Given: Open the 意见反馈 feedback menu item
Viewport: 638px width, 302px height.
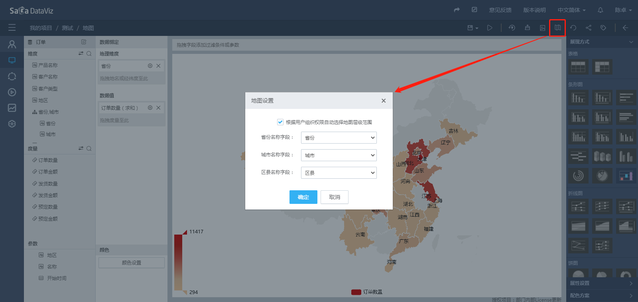Looking at the screenshot, I should [x=500, y=10].
